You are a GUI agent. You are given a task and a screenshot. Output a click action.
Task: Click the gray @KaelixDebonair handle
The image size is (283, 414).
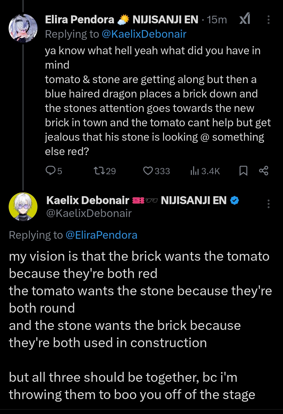[x=89, y=213]
